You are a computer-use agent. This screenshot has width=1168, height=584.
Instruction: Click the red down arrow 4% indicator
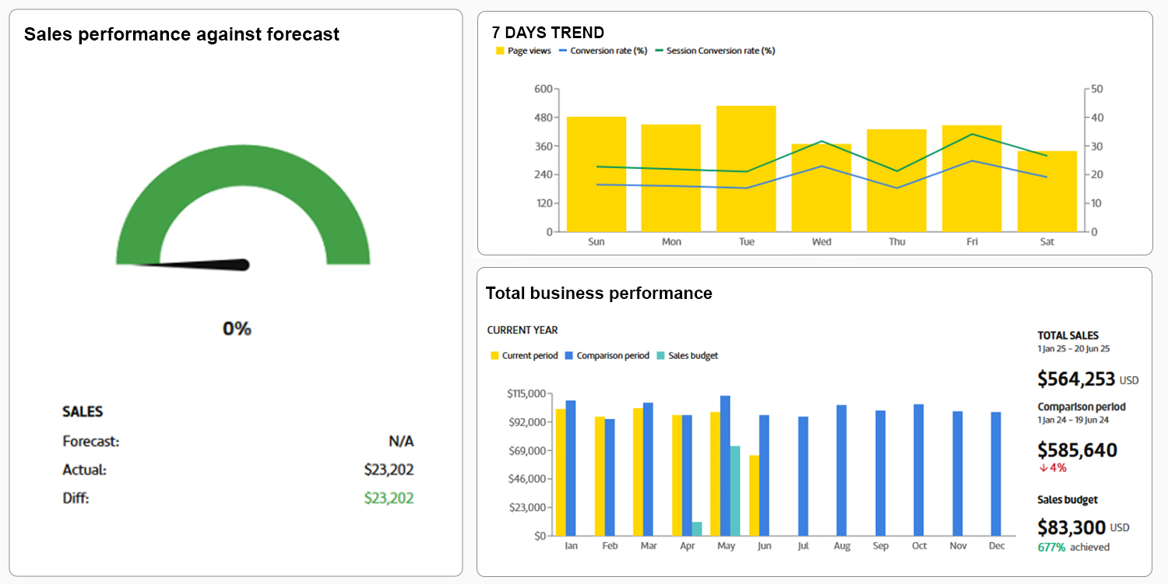pyautogui.click(x=1052, y=468)
